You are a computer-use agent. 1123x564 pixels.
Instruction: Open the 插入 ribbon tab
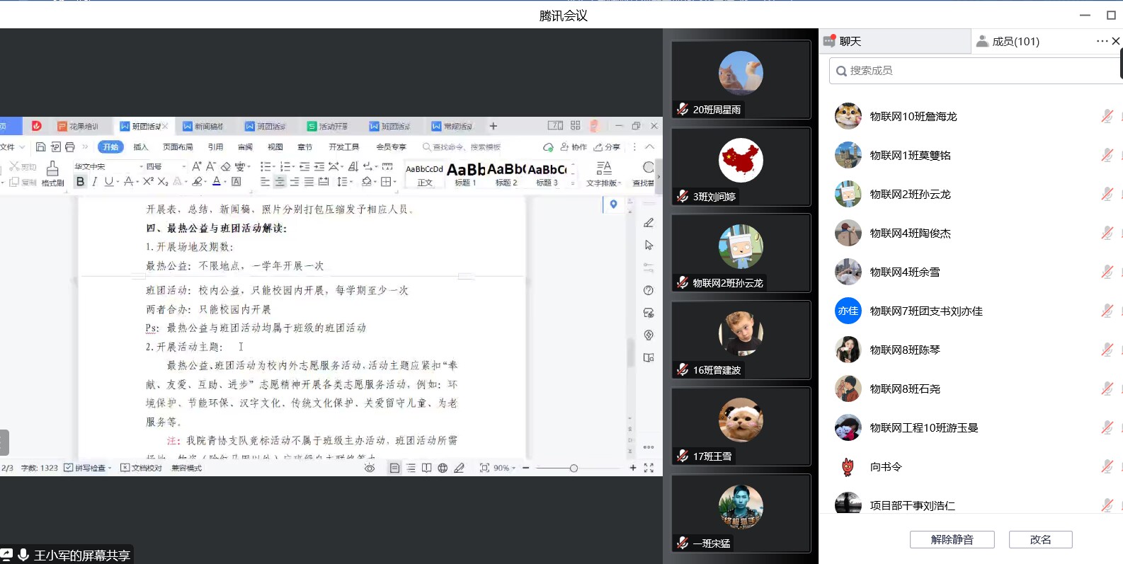pyautogui.click(x=141, y=147)
